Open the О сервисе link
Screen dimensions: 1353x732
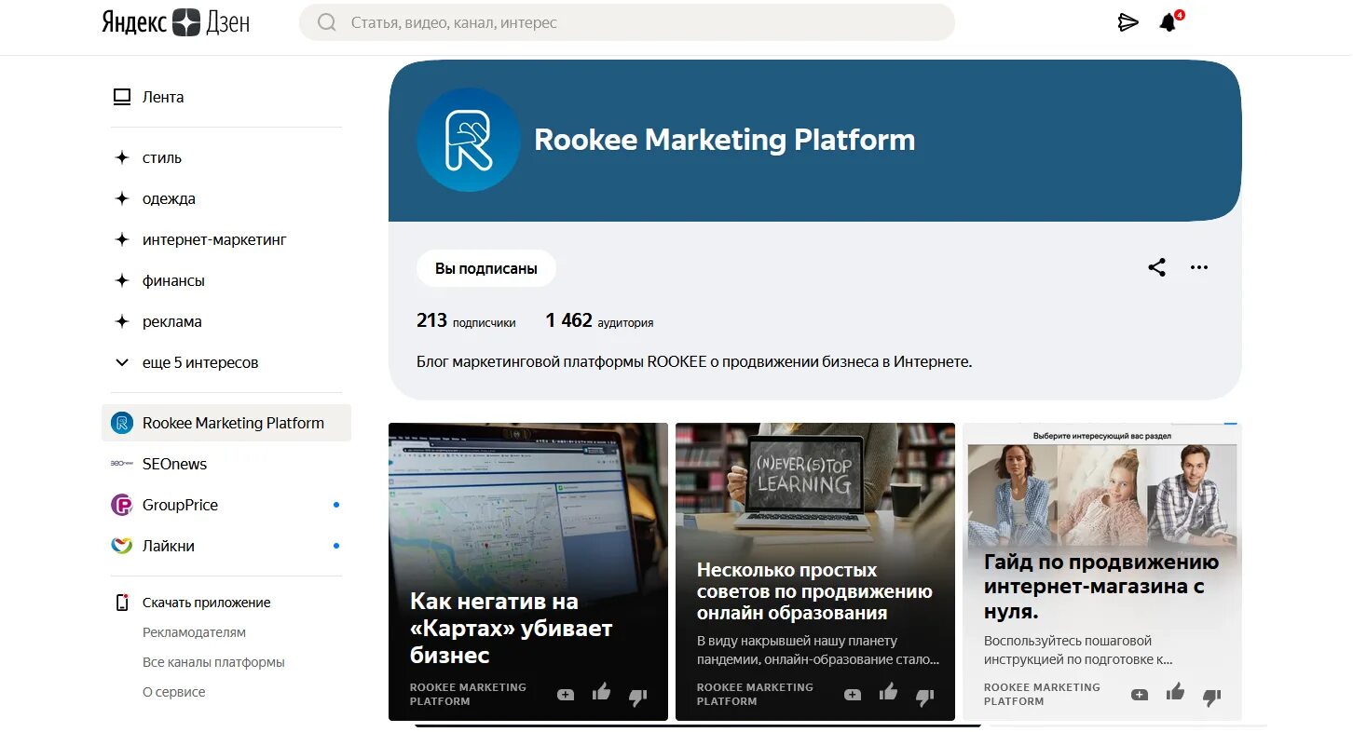[174, 692]
